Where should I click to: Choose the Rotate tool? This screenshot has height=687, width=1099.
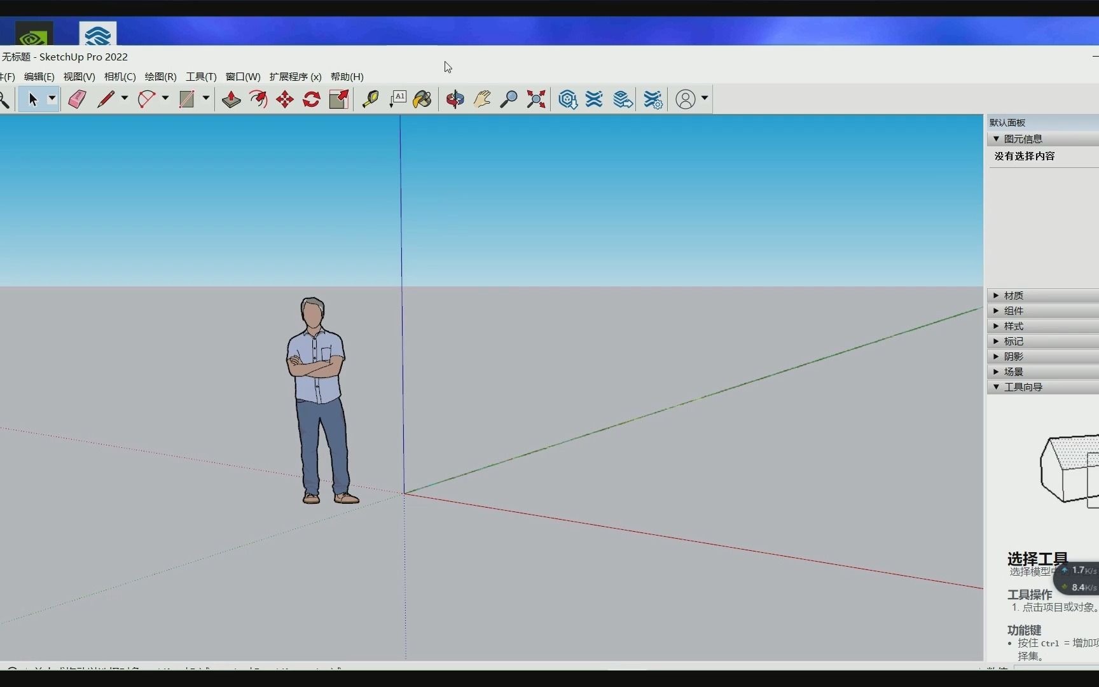pos(311,99)
